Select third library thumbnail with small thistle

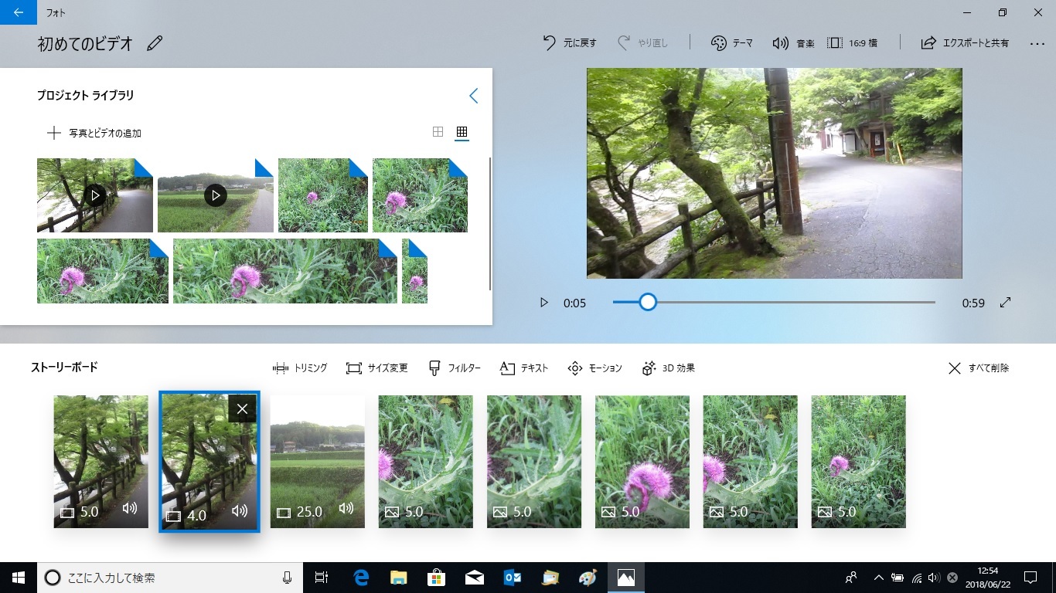[323, 195]
